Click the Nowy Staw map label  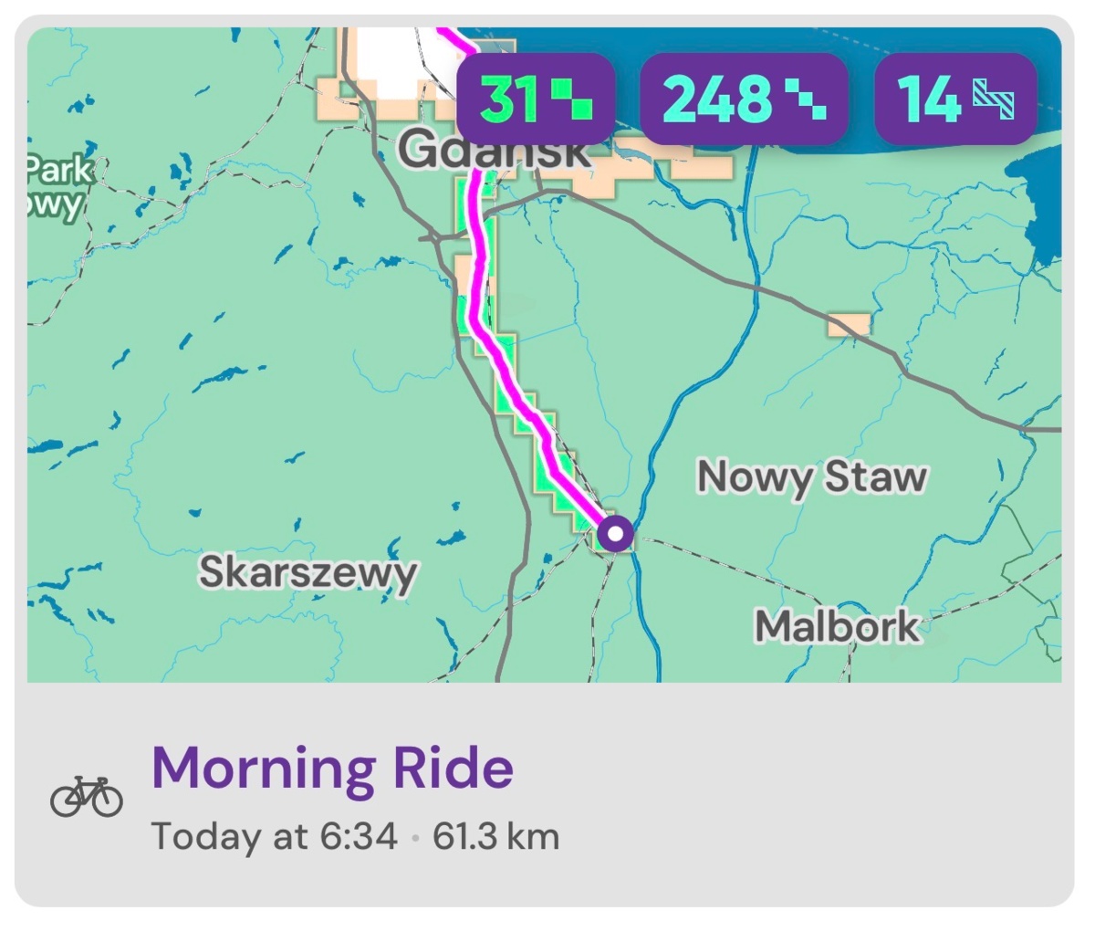(811, 477)
